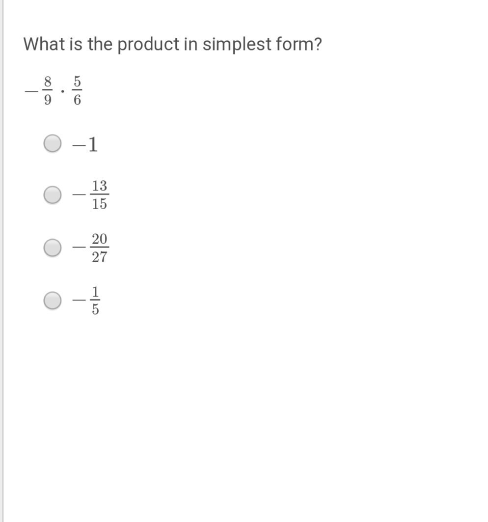
Task: Click the −20/27 fraction label
Action: tap(91, 247)
